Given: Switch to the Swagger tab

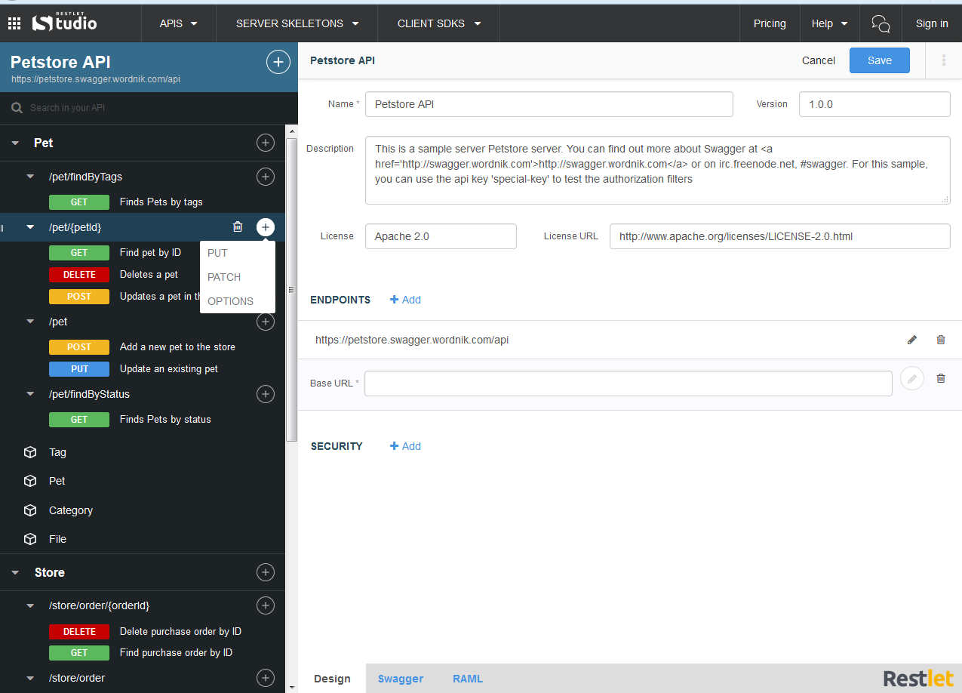Looking at the screenshot, I should tap(401, 679).
